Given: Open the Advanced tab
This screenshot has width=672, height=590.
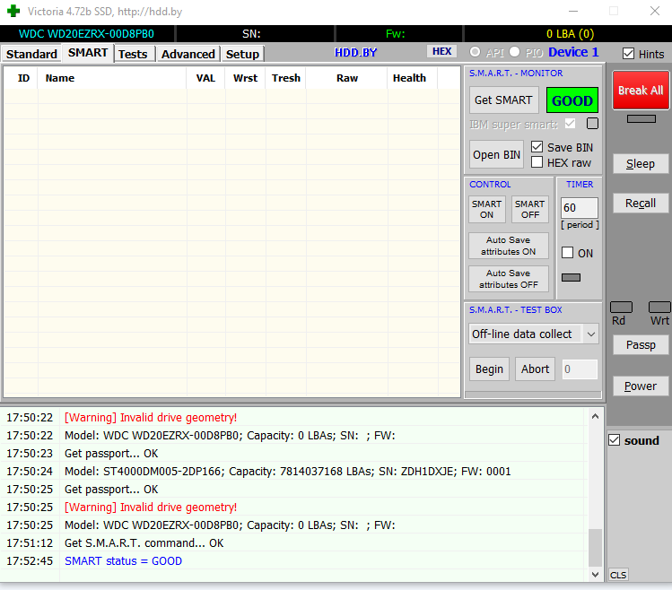Looking at the screenshot, I should click(188, 54).
